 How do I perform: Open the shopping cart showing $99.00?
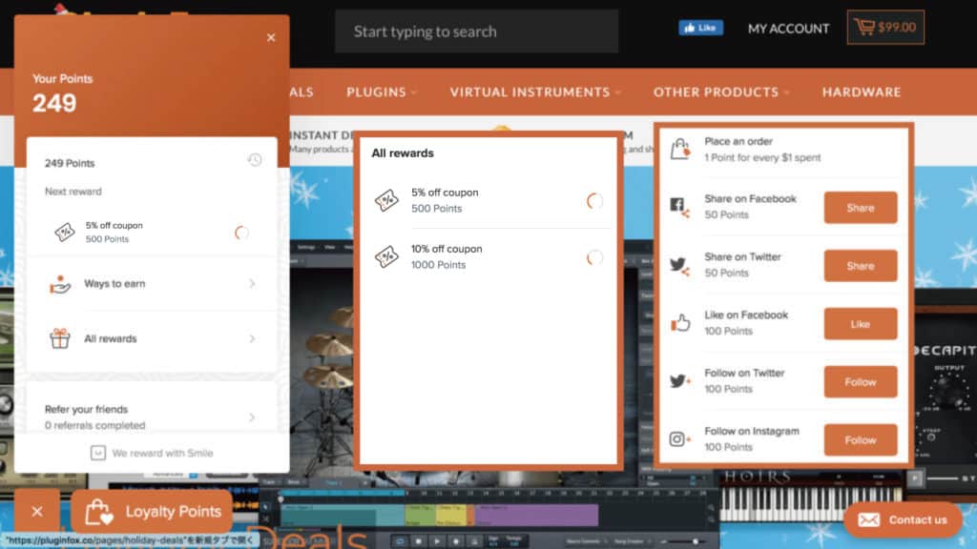pos(884,28)
